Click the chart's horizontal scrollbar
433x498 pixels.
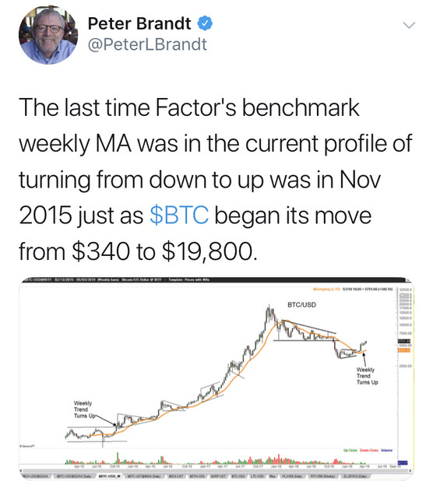click(x=216, y=470)
